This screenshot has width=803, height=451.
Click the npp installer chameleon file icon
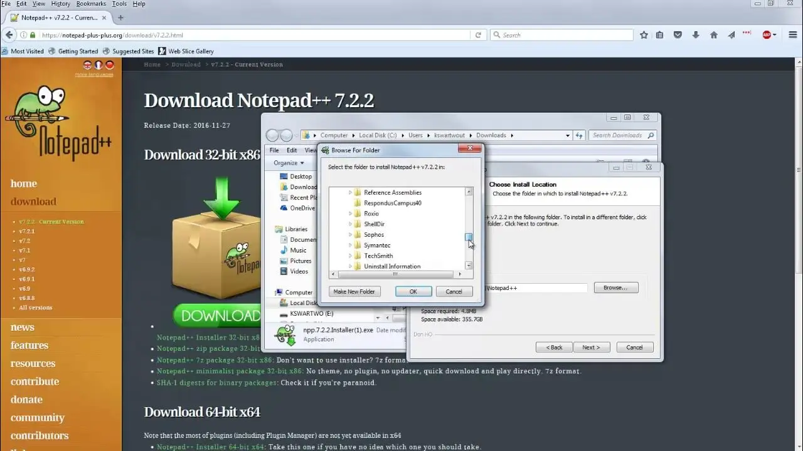tap(286, 334)
